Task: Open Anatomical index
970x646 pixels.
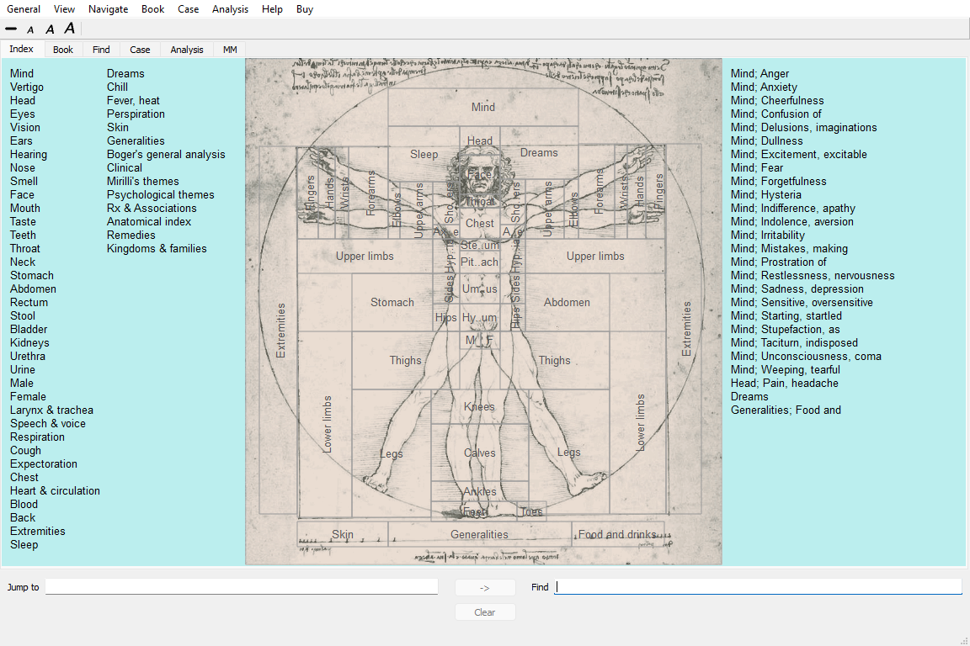Action: tap(149, 222)
